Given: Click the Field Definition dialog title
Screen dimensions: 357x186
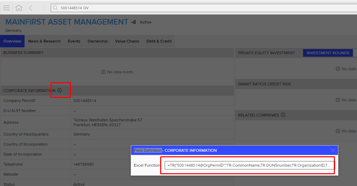Looking at the screenshot, I should click(x=175, y=150).
